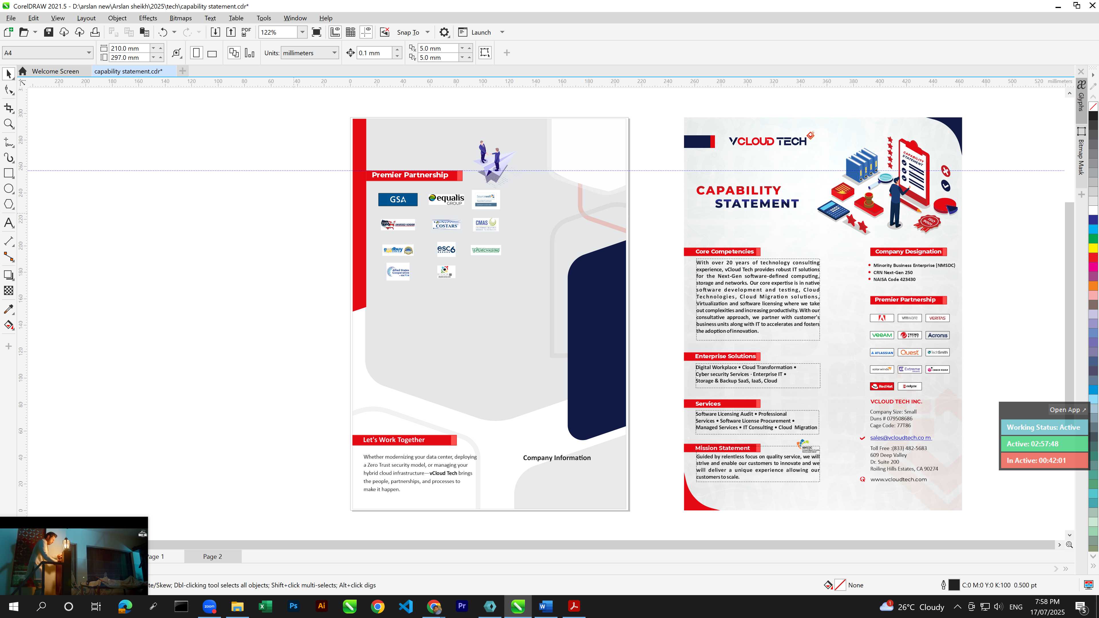Select the Ellipse tool
Image resolution: width=1099 pixels, height=618 pixels.
[x=9, y=189]
